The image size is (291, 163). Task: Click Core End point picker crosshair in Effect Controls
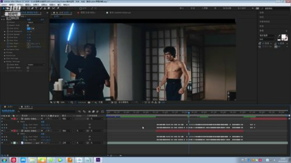point(29,47)
